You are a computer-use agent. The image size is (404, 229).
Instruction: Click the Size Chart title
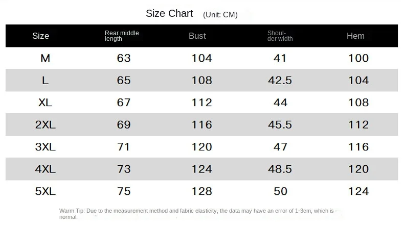pos(169,13)
